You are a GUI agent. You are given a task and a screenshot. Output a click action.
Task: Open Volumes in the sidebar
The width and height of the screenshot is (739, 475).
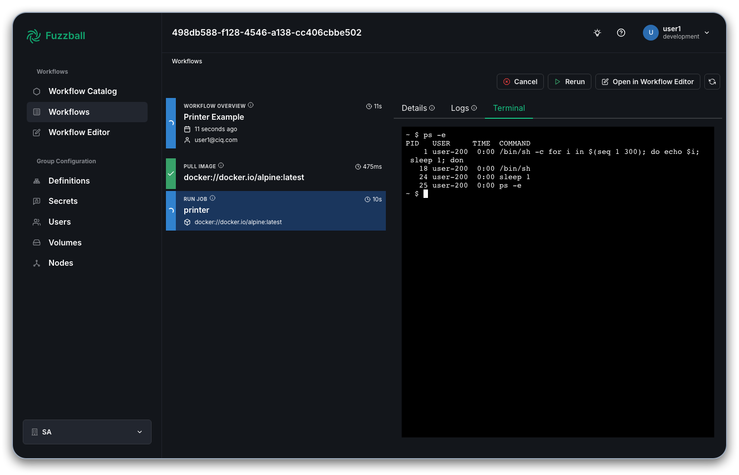pos(87,242)
